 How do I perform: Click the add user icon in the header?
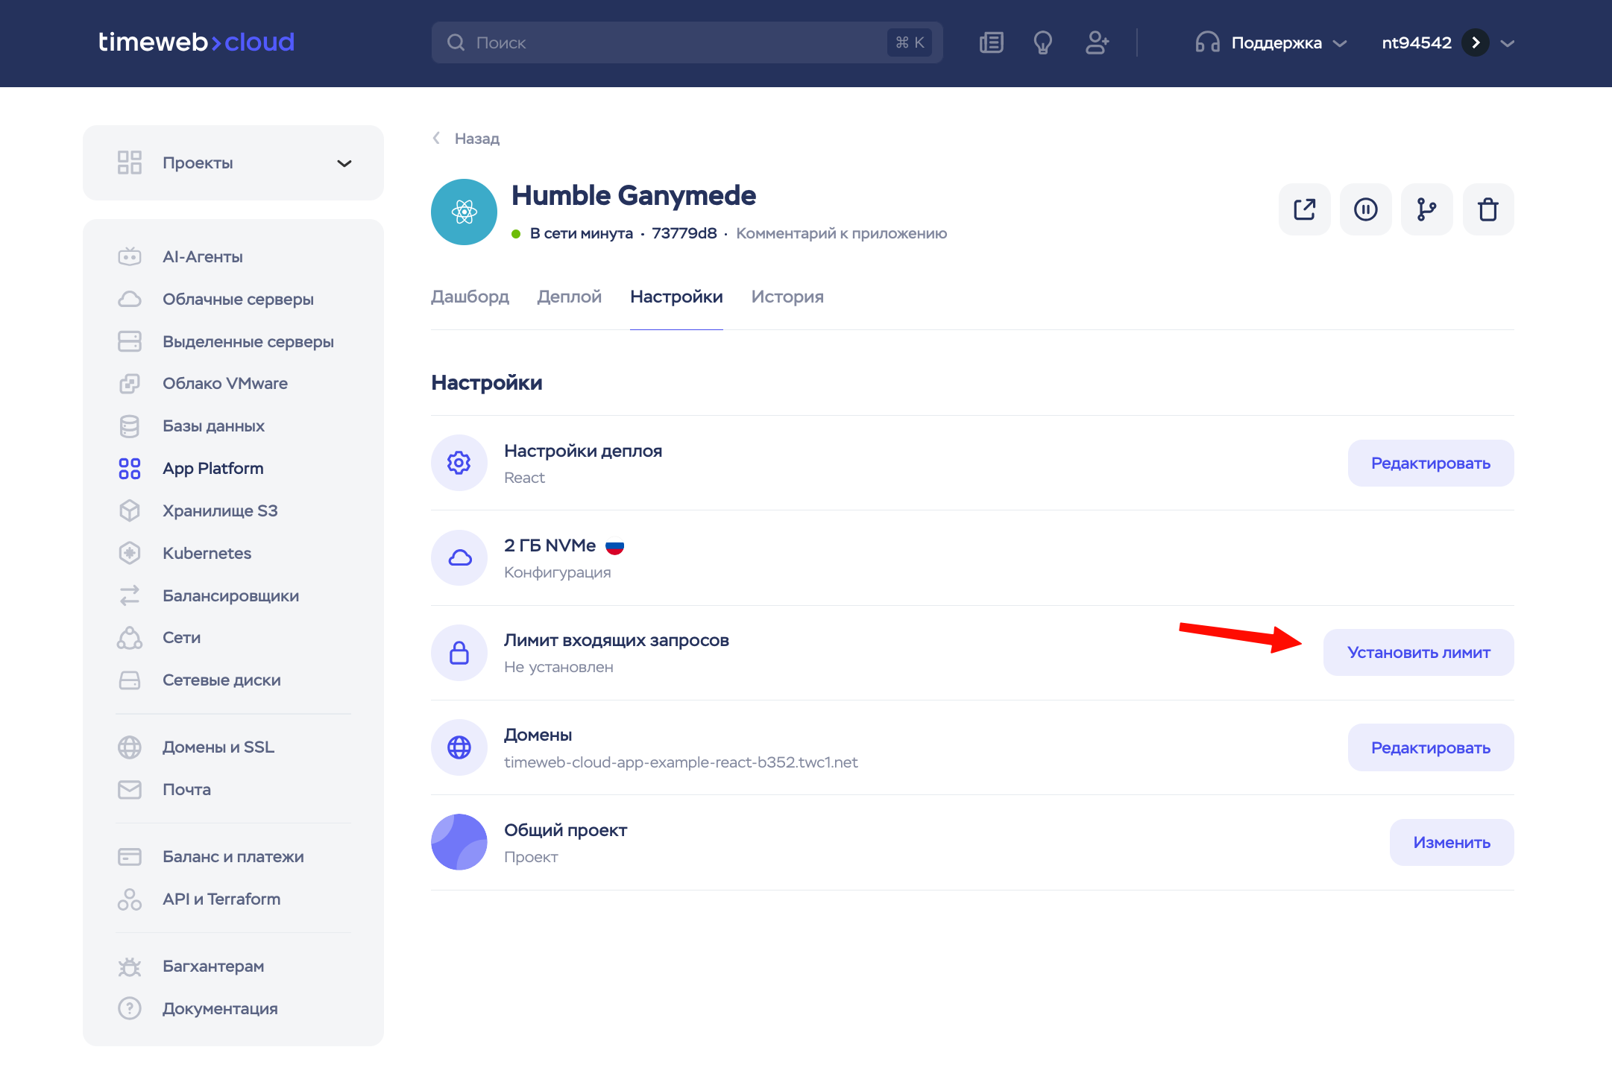pos(1097,42)
